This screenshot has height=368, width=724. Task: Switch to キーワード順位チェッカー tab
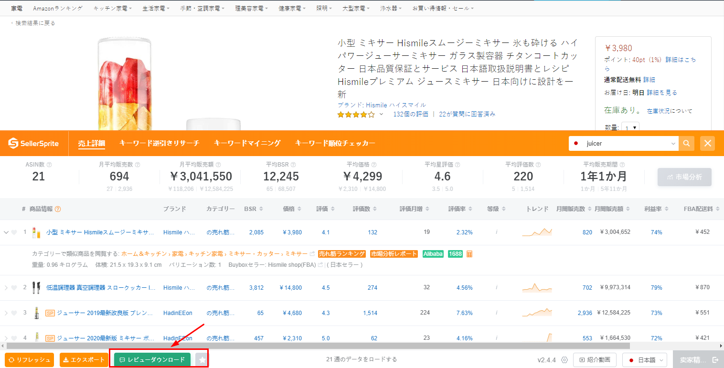(335, 143)
